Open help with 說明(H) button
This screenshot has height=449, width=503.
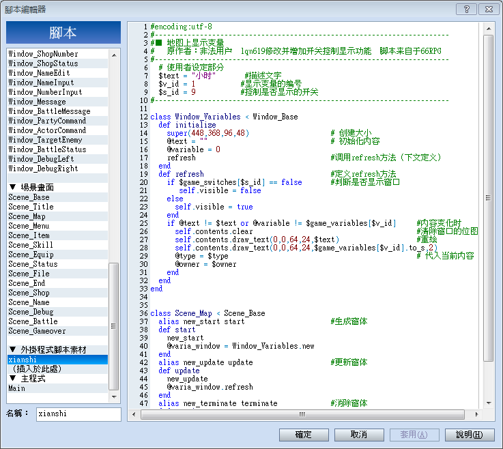(x=470, y=435)
